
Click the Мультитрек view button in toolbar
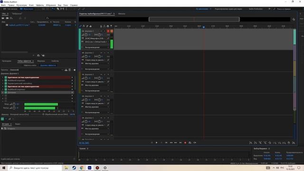click(27, 9)
